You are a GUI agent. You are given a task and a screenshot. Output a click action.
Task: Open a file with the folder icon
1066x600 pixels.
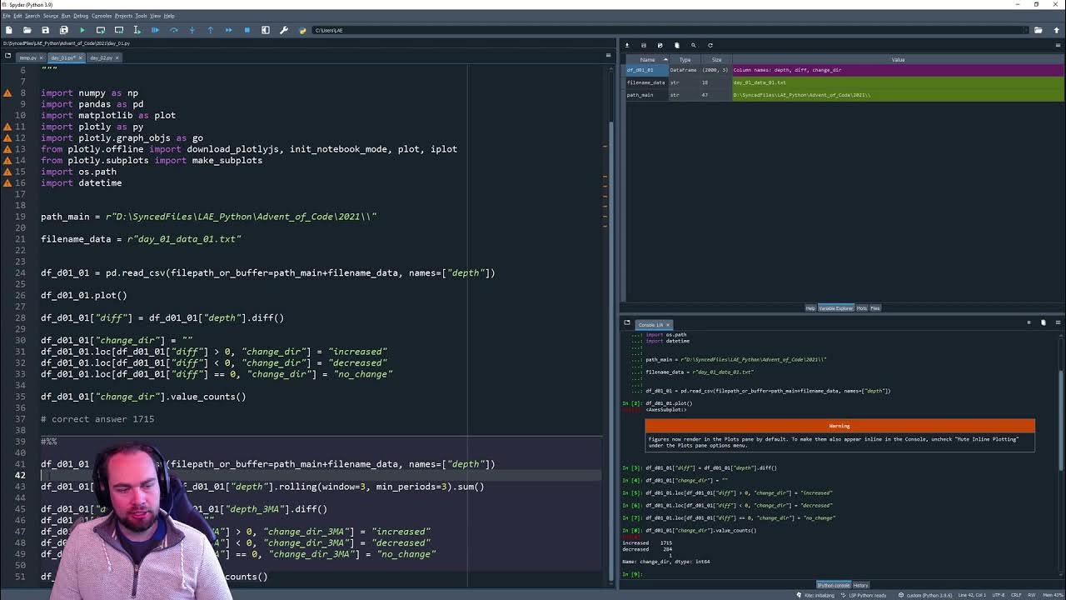point(27,30)
